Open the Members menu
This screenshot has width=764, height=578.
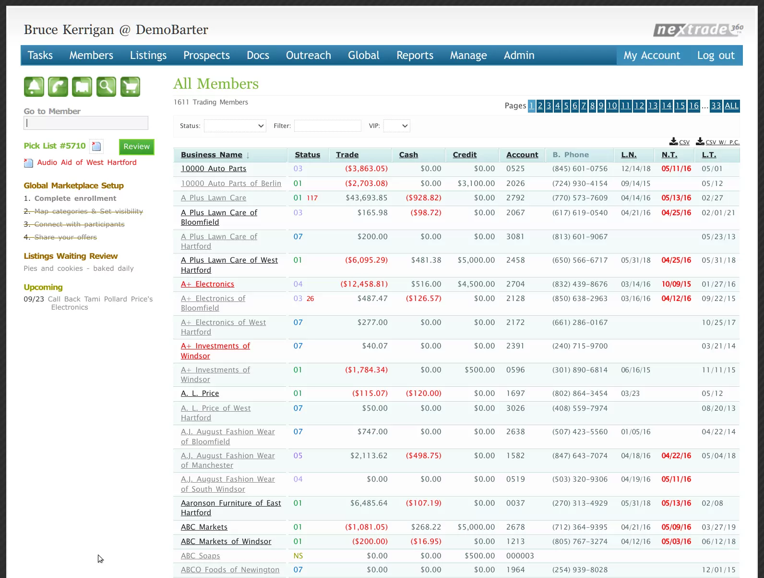click(91, 56)
